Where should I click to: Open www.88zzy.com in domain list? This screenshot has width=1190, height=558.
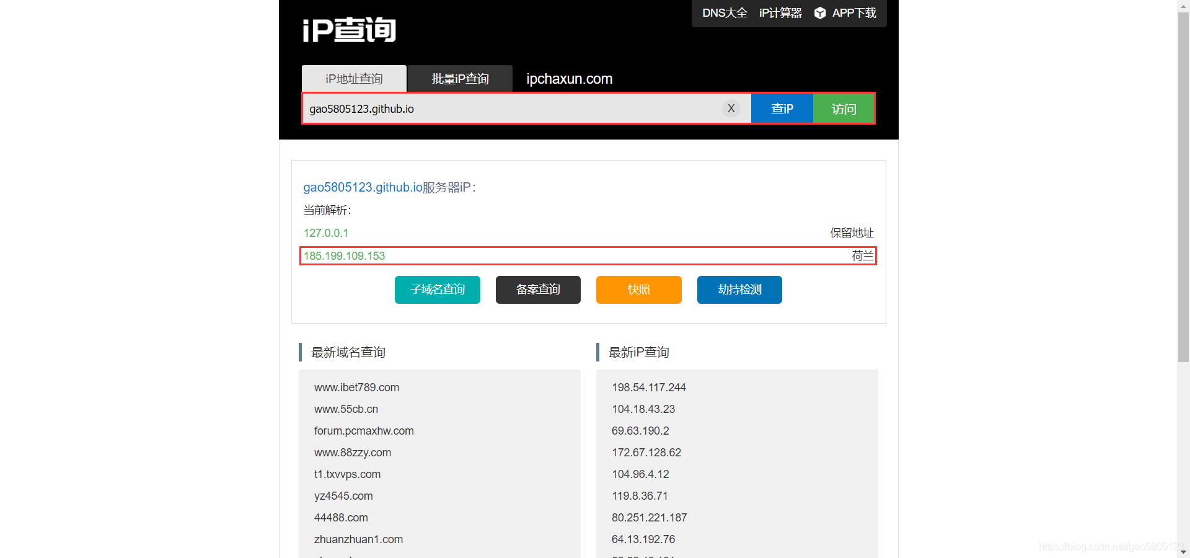[353, 453]
